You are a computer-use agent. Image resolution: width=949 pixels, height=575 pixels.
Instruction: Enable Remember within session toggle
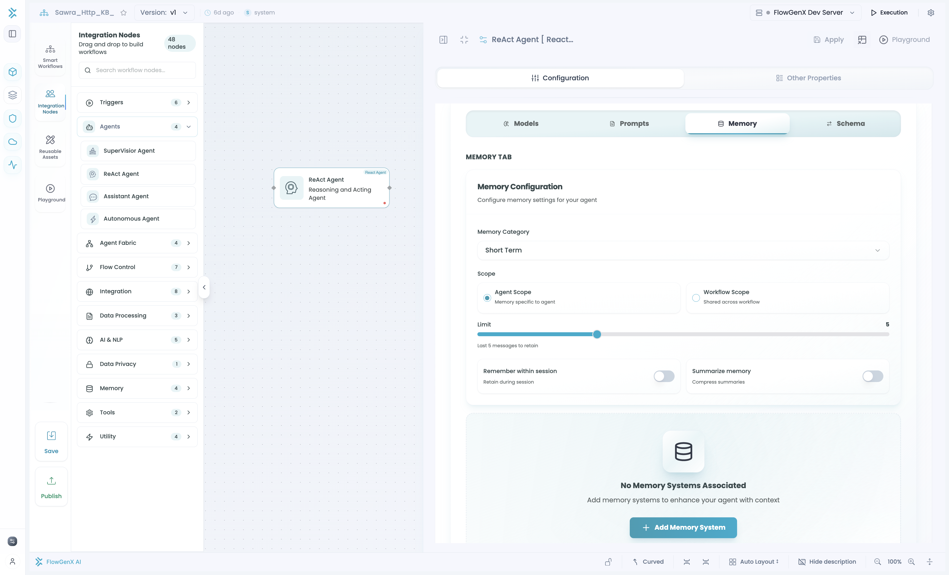(664, 376)
